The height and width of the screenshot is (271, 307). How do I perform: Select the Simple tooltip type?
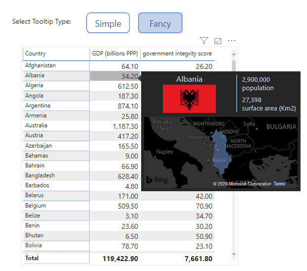point(108,23)
